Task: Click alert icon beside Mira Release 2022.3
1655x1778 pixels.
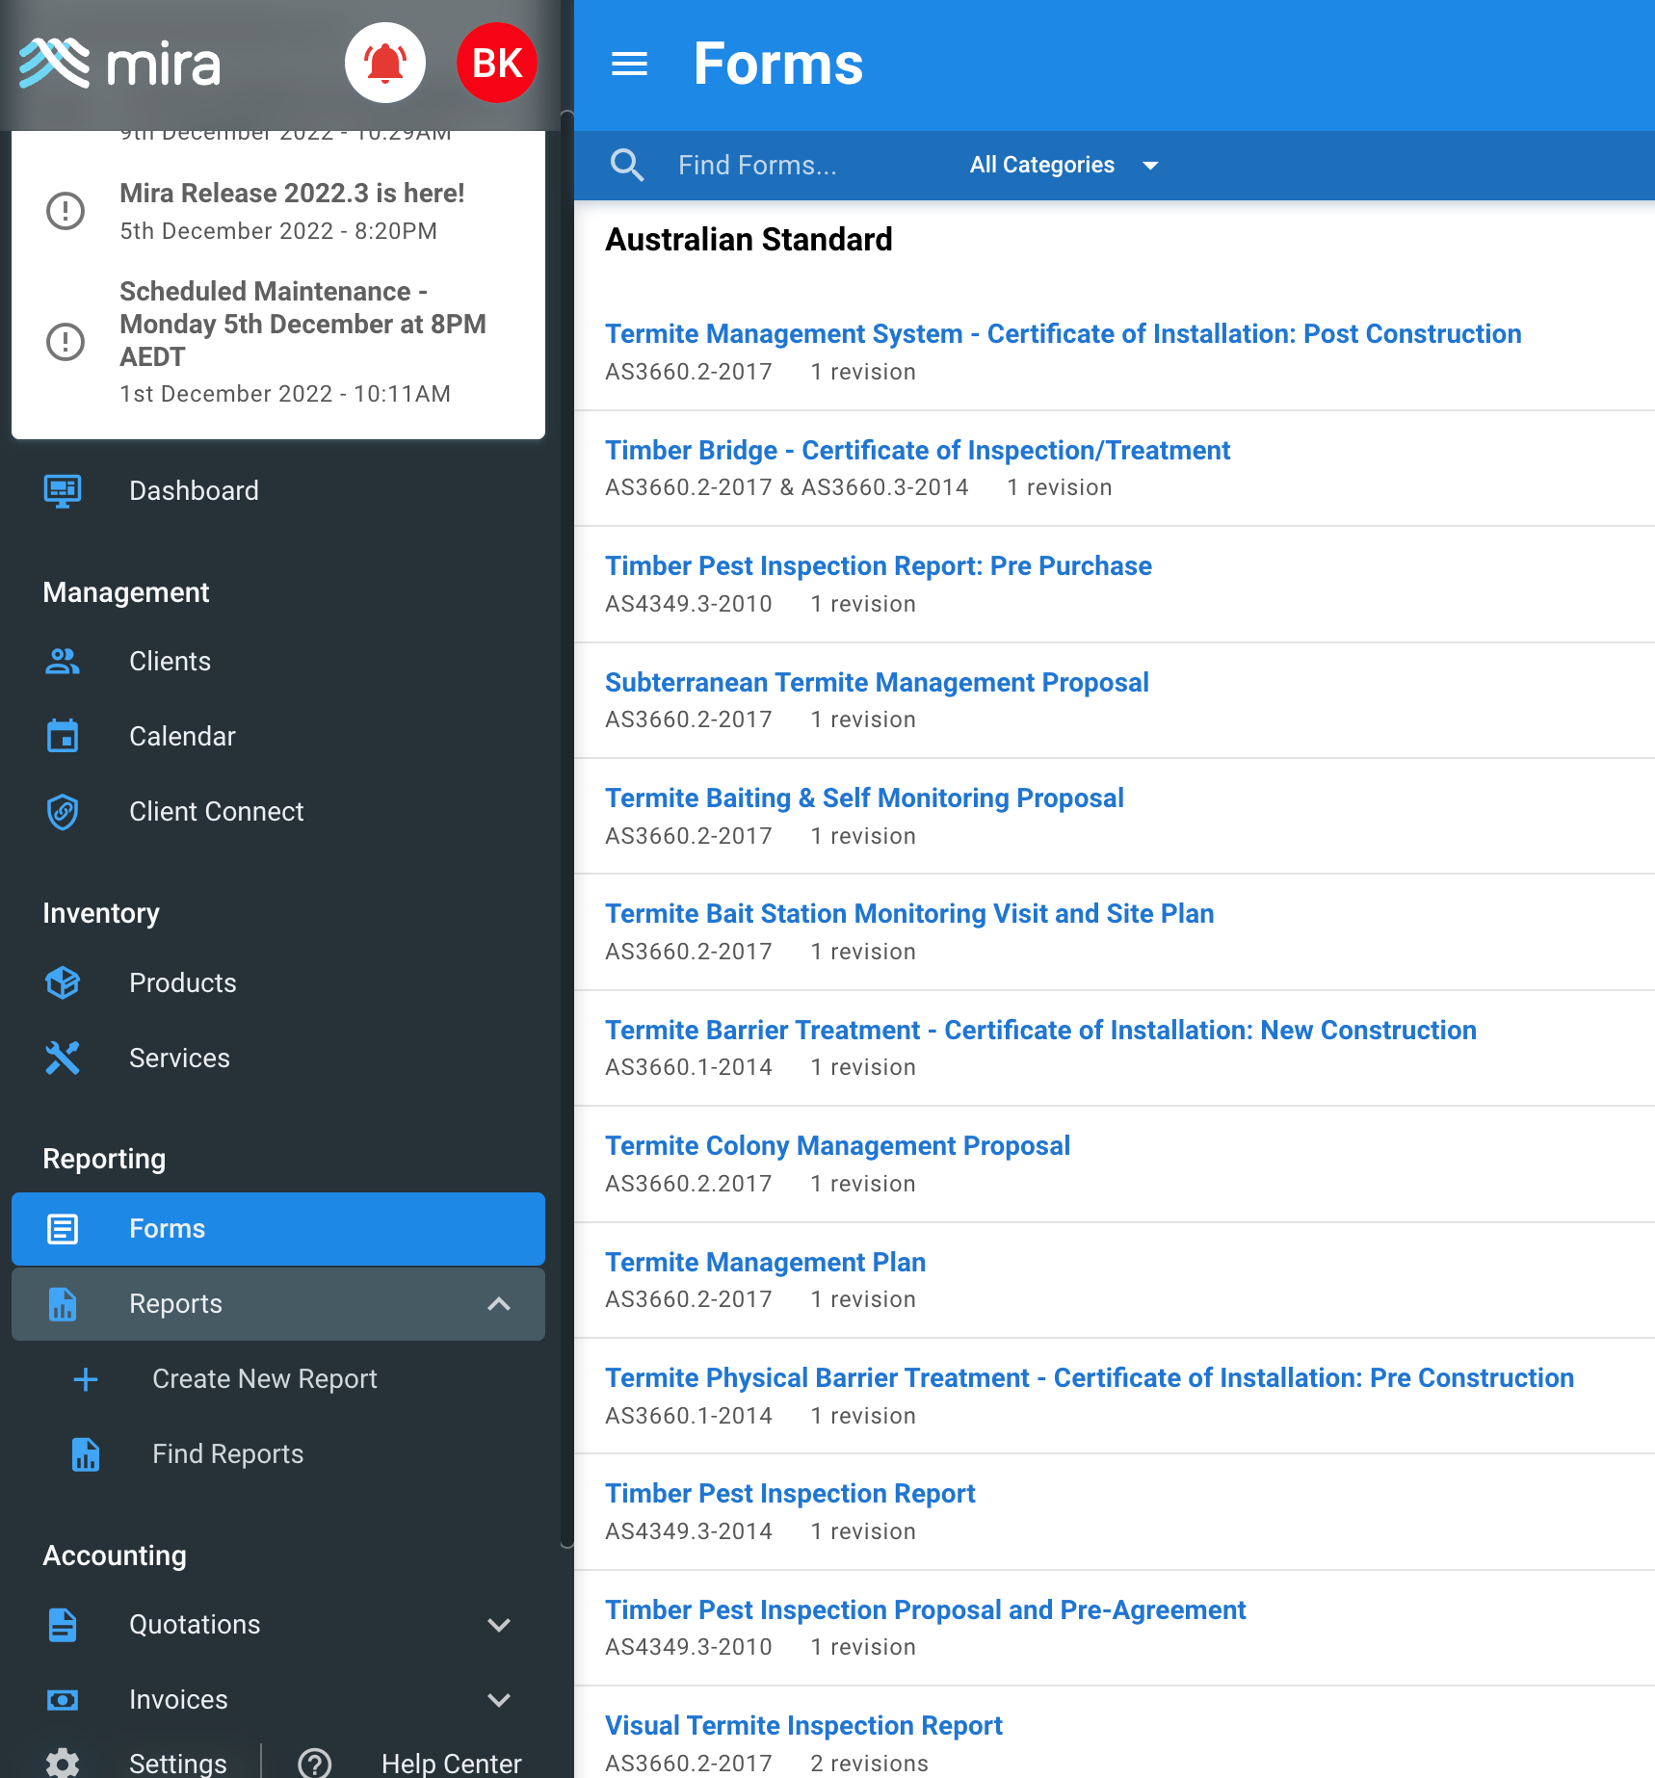Action: pos(66,211)
